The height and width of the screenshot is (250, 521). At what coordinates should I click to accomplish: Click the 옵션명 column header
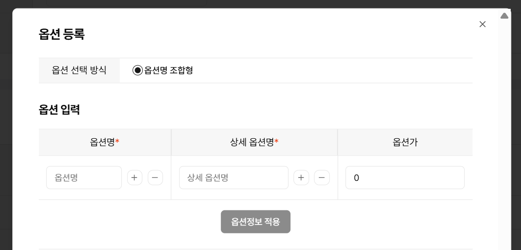pyautogui.click(x=102, y=142)
